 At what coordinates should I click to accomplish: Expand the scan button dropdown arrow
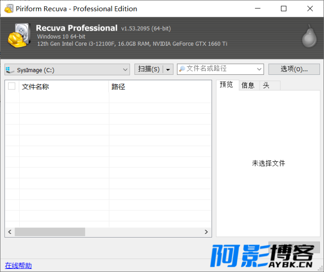pyautogui.click(x=168, y=69)
